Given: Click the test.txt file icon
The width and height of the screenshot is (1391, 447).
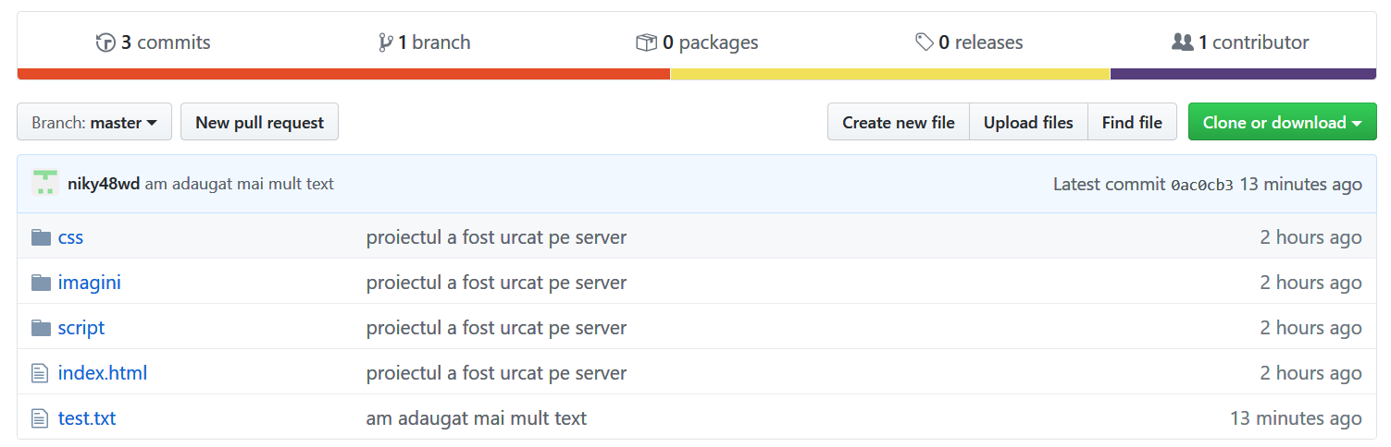Looking at the screenshot, I should pyautogui.click(x=40, y=418).
